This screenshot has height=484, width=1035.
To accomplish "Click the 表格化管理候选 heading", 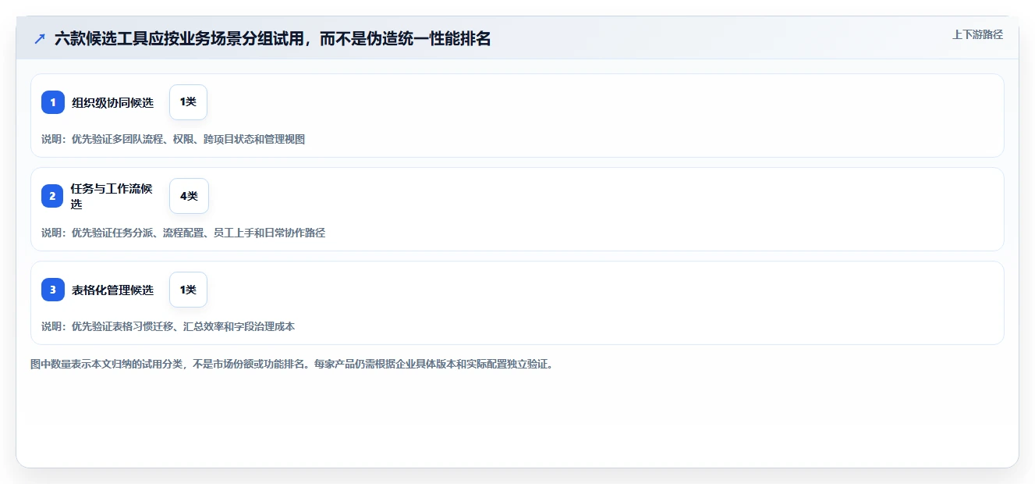I will pos(113,290).
